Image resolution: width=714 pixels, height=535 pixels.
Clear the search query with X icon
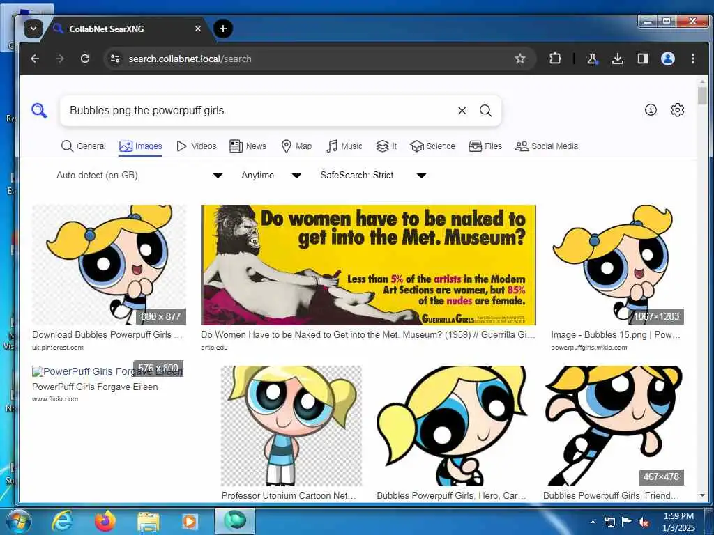462,111
